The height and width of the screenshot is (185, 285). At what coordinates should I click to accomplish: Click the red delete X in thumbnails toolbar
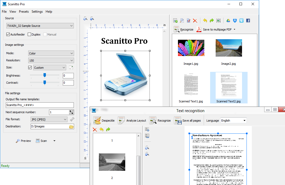[x=195, y=21]
